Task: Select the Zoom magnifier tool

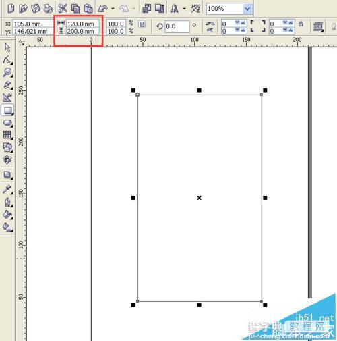Action: click(7, 72)
